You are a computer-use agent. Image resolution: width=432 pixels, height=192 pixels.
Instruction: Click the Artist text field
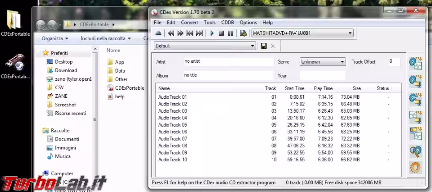pos(228,61)
